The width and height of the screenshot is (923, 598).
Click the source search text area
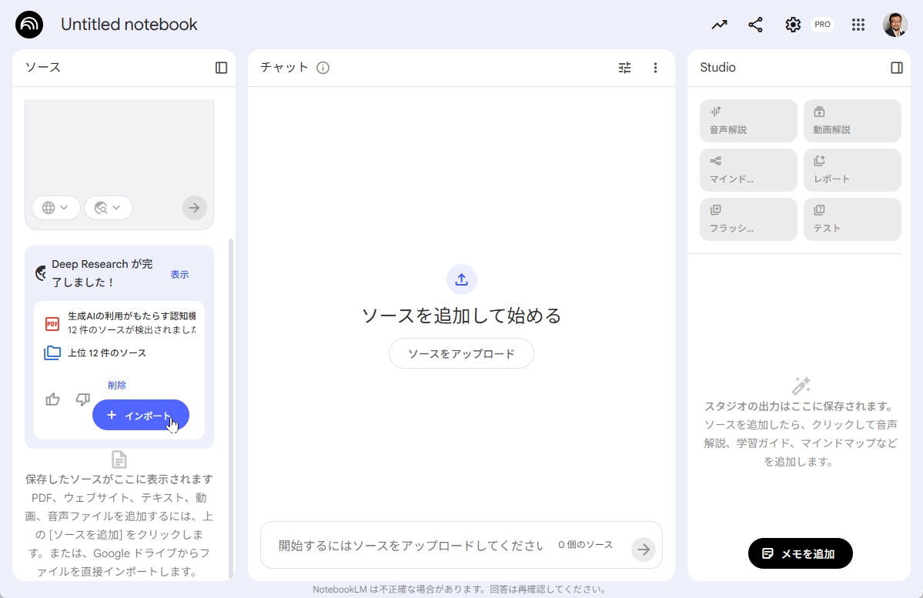pyautogui.click(x=119, y=146)
